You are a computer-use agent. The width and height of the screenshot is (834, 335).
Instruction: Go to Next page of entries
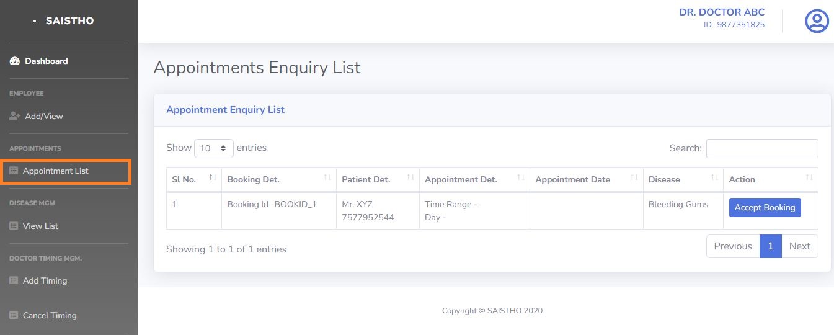(799, 246)
